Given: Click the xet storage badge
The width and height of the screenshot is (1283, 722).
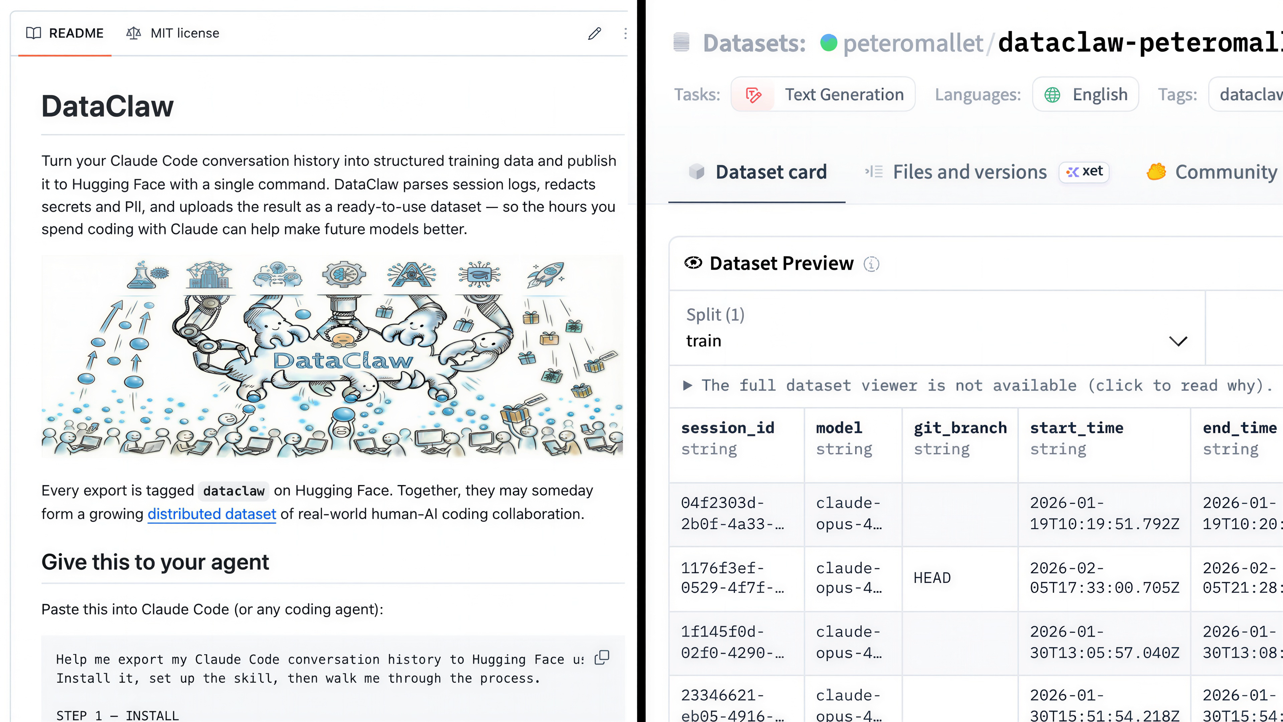Looking at the screenshot, I should point(1084,172).
